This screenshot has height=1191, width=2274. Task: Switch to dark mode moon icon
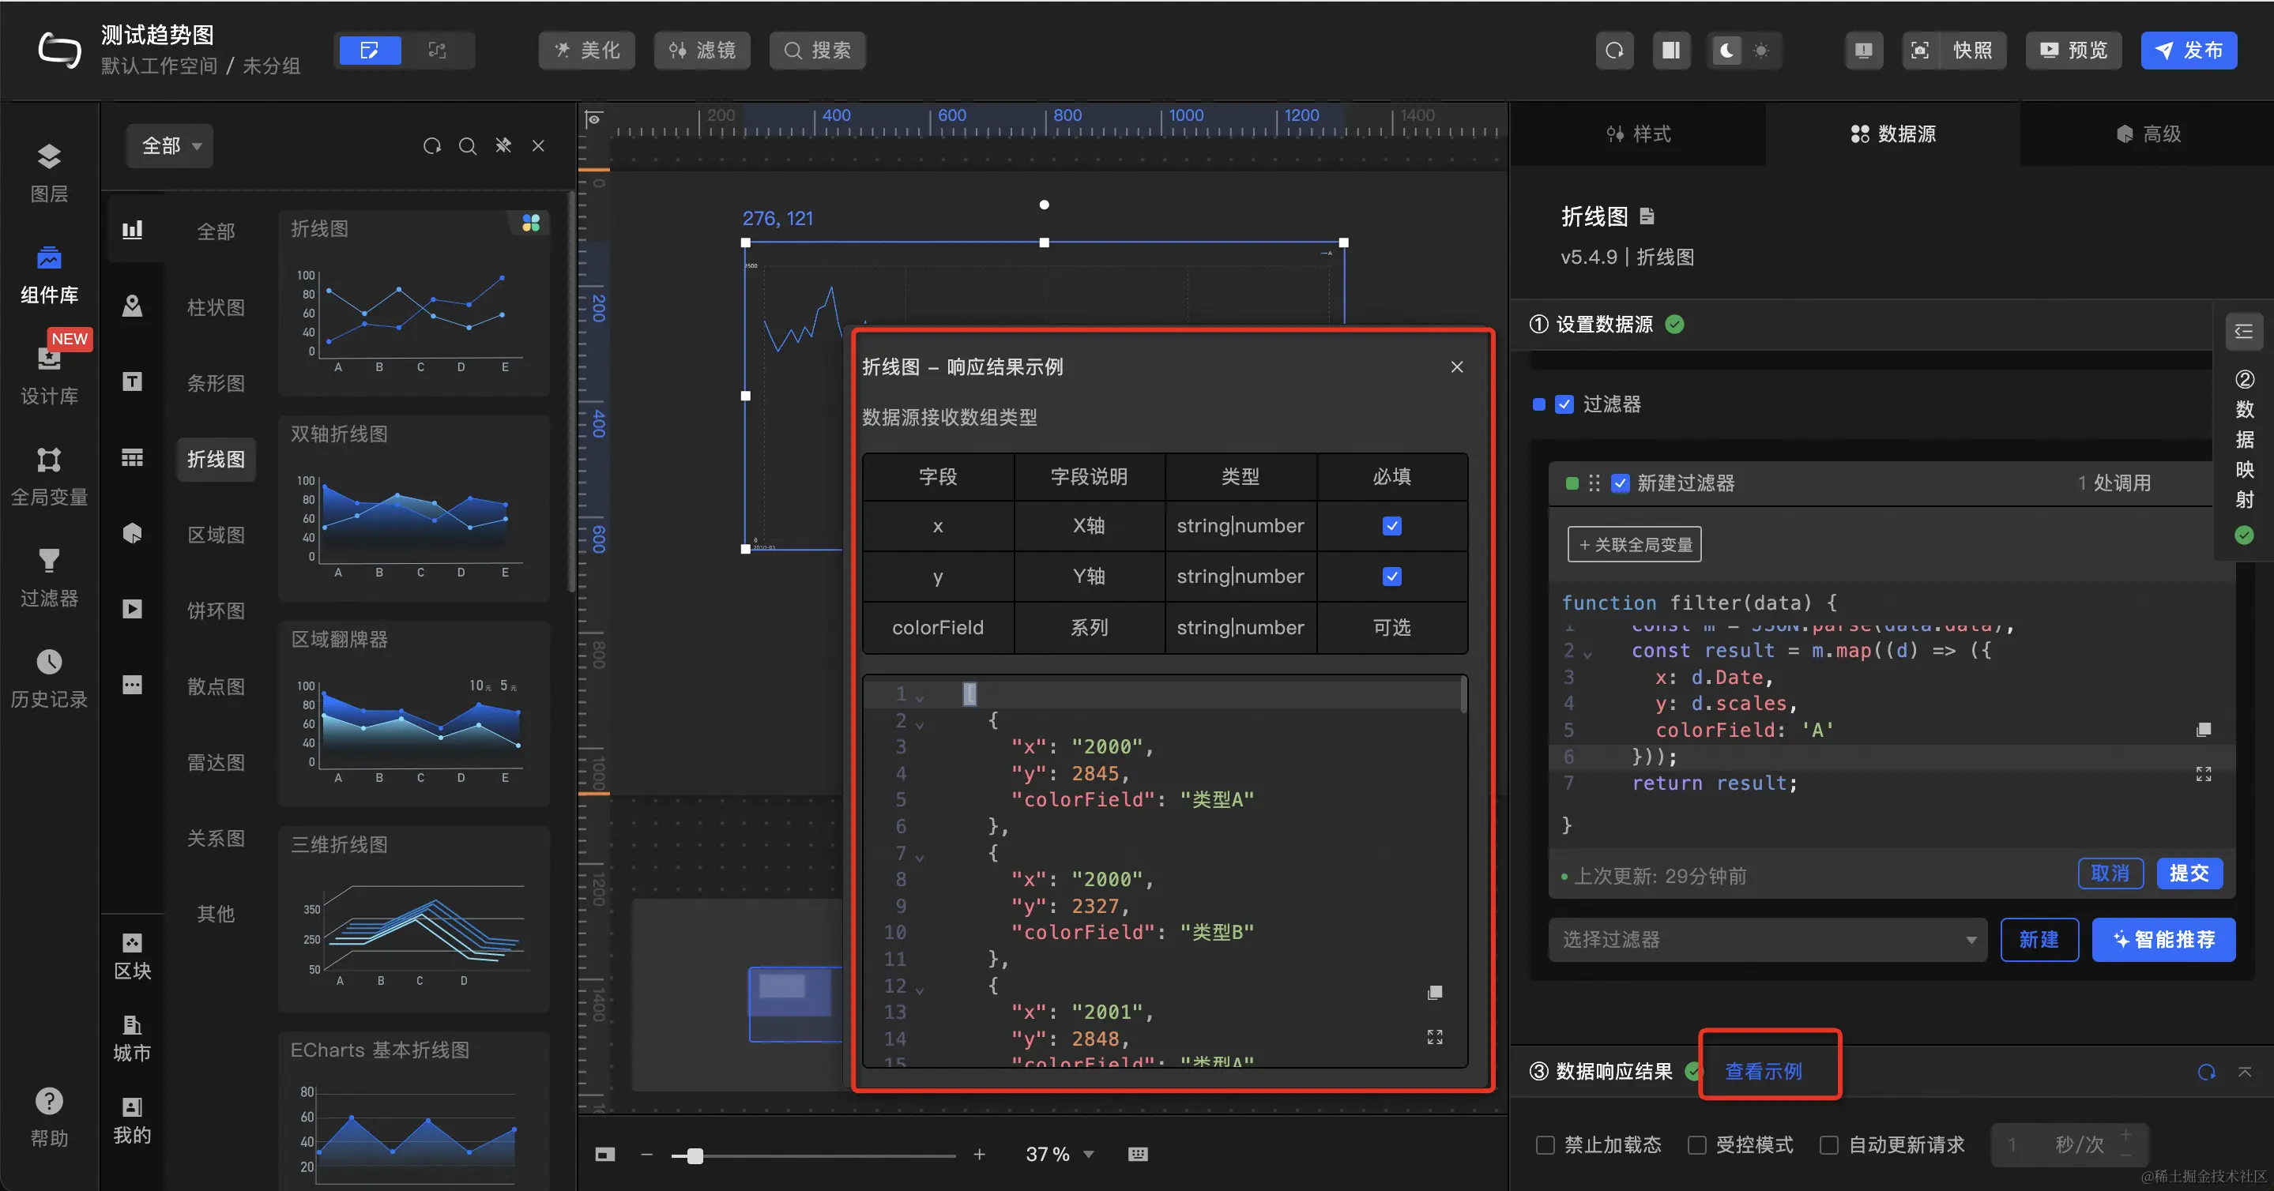[x=1726, y=51]
